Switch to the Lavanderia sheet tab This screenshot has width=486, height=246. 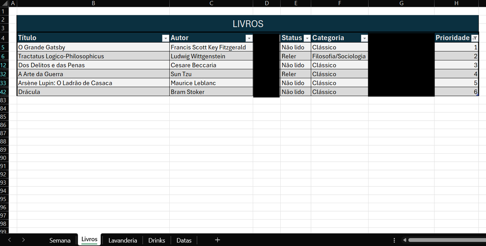[x=123, y=240]
